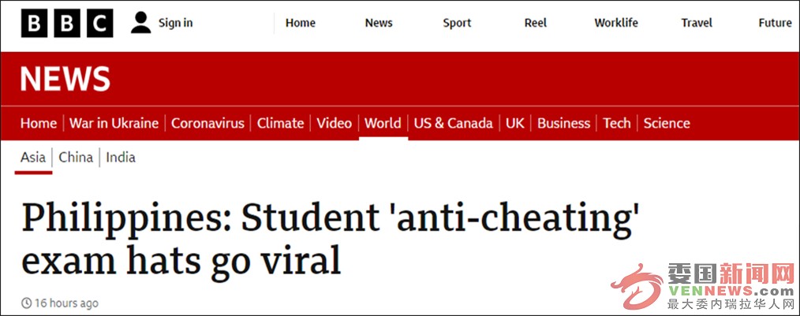Select Reel in the top bar
This screenshot has width=800, height=316.
point(536,23)
